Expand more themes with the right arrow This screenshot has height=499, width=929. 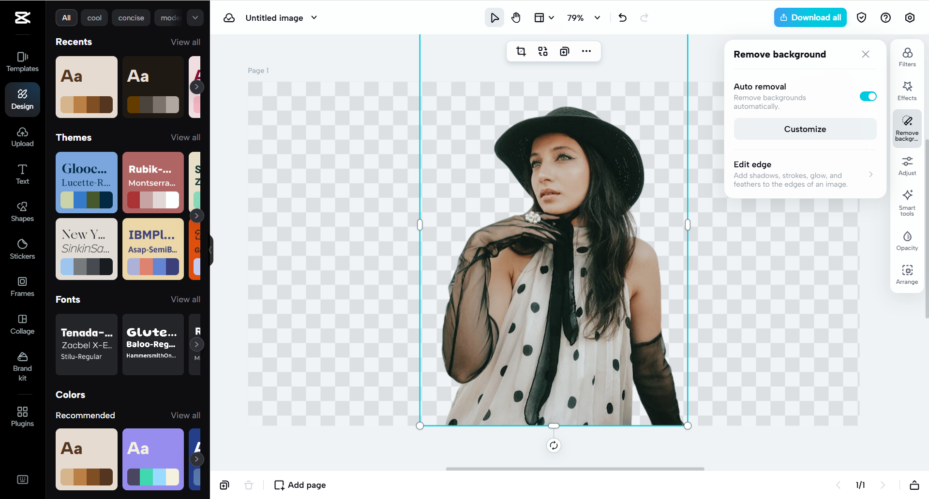click(196, 216)
